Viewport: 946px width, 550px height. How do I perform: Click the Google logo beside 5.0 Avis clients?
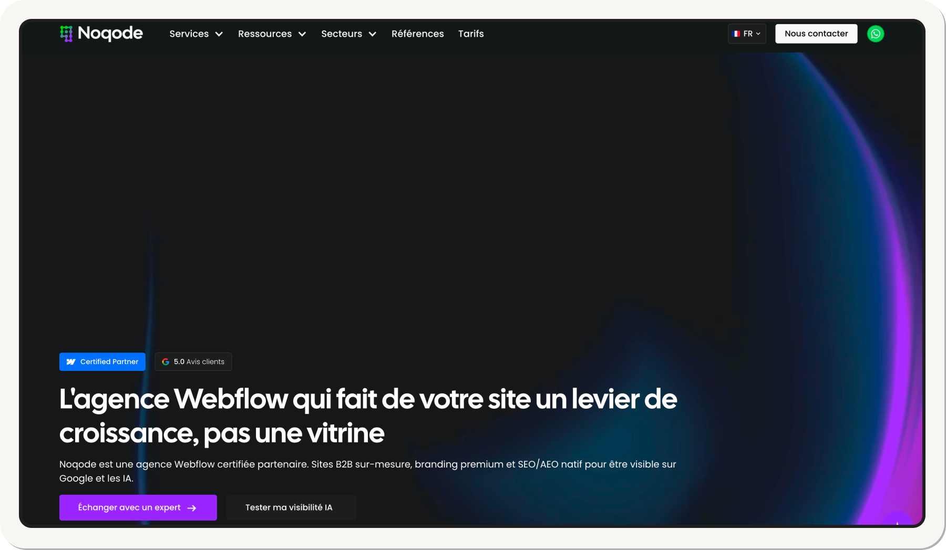pos(166,362)
